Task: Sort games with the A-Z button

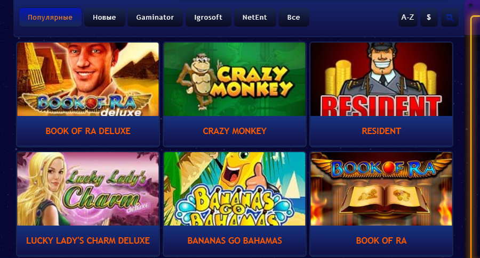Action: [407, 18]
